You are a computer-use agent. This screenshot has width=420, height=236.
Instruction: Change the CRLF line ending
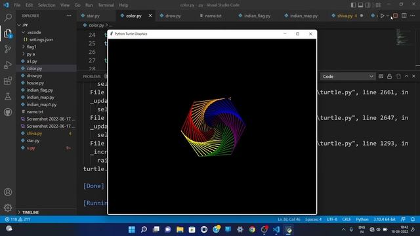(x=346, y=219)
